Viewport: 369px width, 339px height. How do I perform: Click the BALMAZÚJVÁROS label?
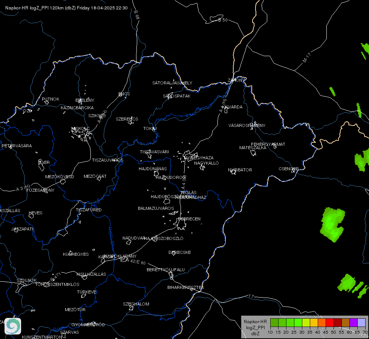click(x=156, y=208)
